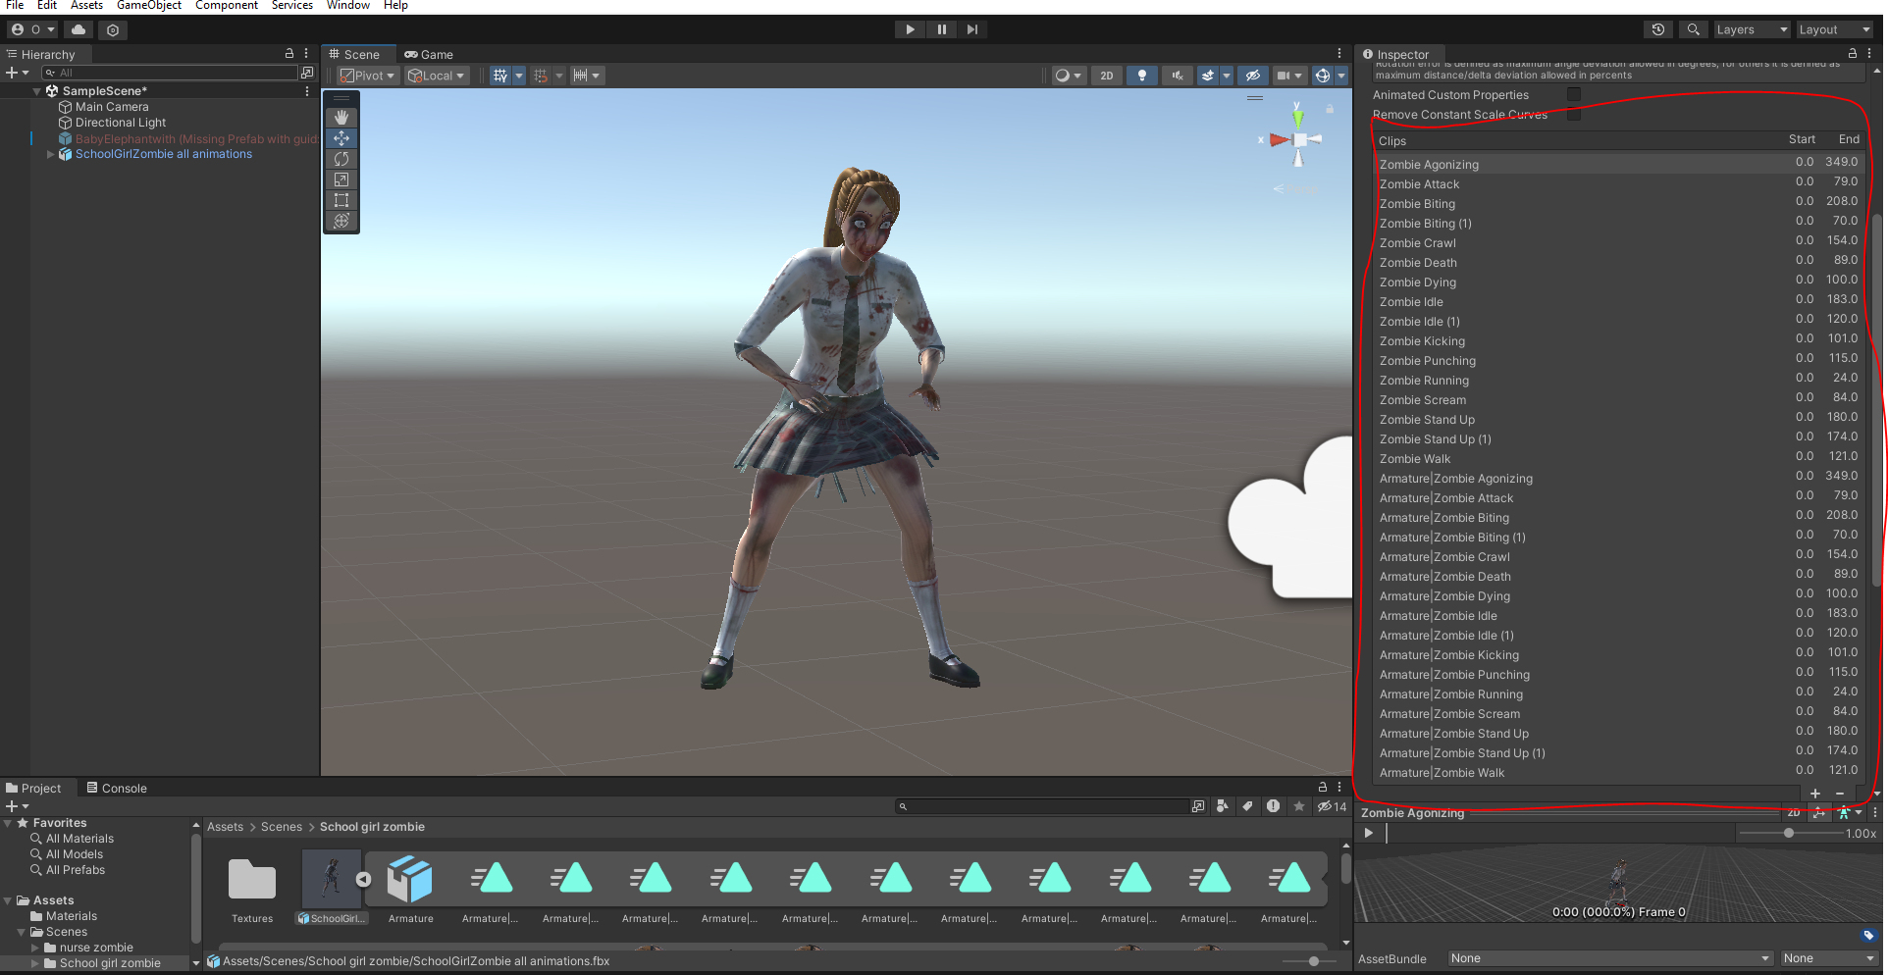Select the Scale tool
Viewport: 1888px width, 975px height.
(x=341, y=180)
